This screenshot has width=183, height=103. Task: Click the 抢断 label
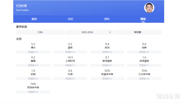point(144,48)
